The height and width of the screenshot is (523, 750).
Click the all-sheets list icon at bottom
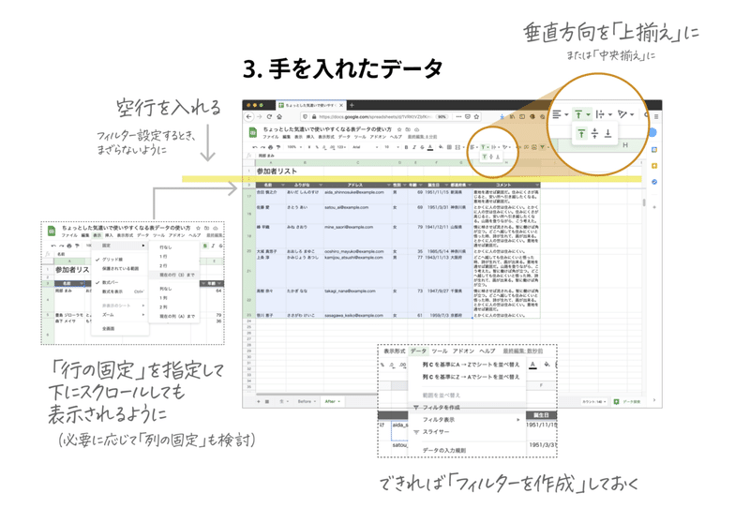[x=267, y=401]
